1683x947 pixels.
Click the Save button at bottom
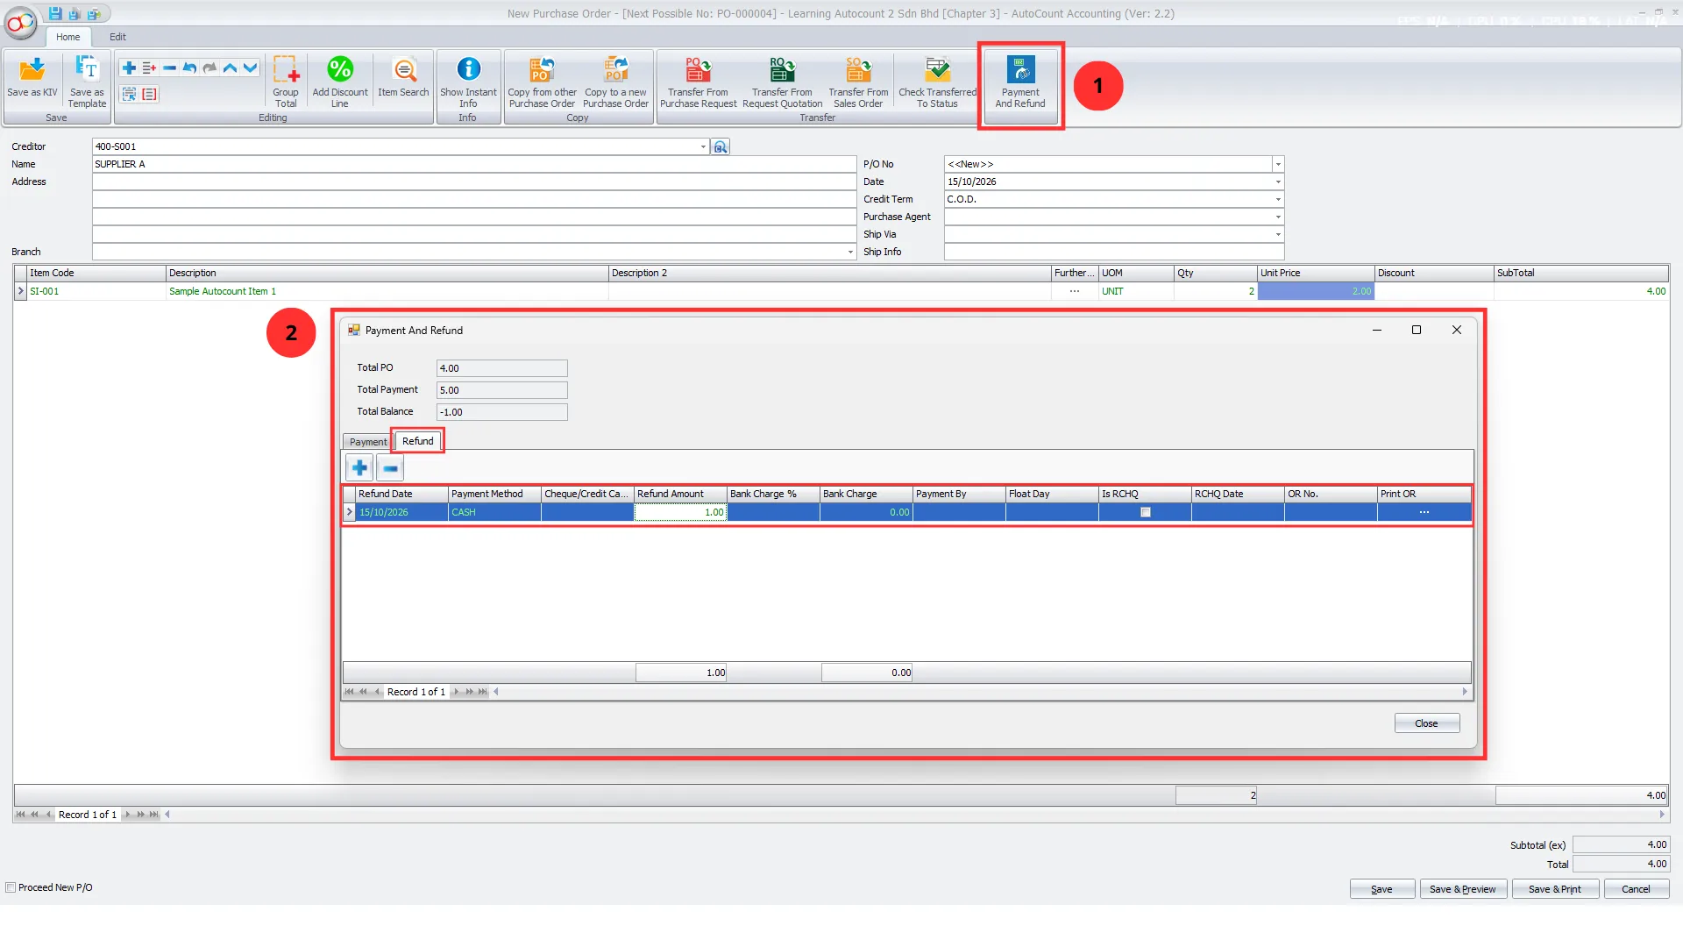point(1381,889)
